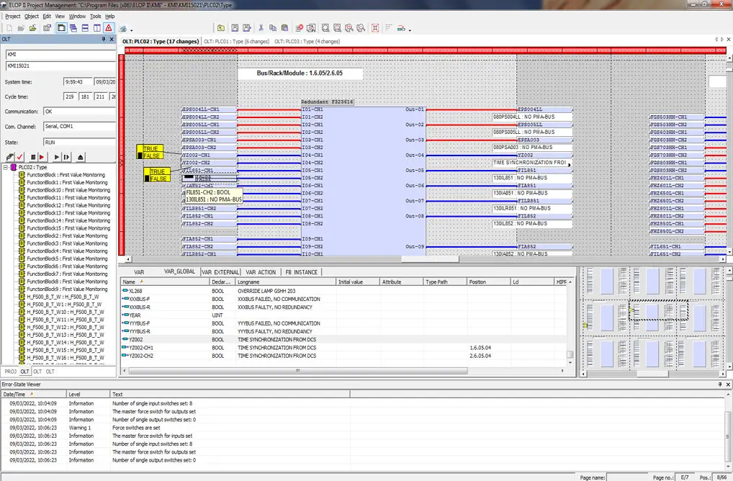Click the printer icon in the toolbar
This screenshot has height=481, width=733.
[x=122, y=29]
